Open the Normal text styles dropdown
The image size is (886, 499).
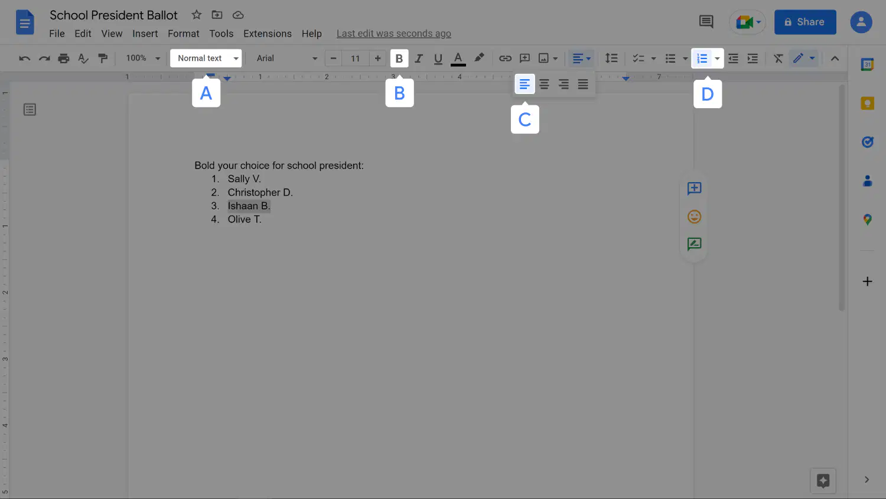coord(206,58)
